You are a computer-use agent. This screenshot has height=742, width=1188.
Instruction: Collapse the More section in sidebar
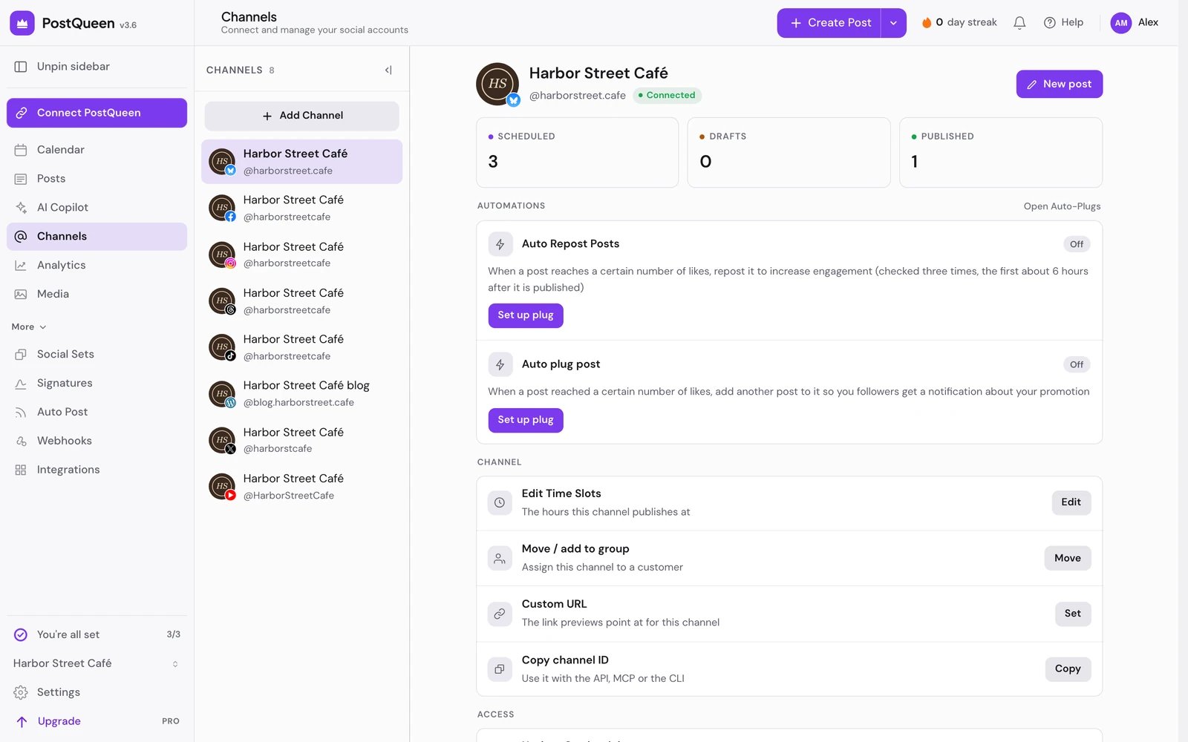point(29,327)
